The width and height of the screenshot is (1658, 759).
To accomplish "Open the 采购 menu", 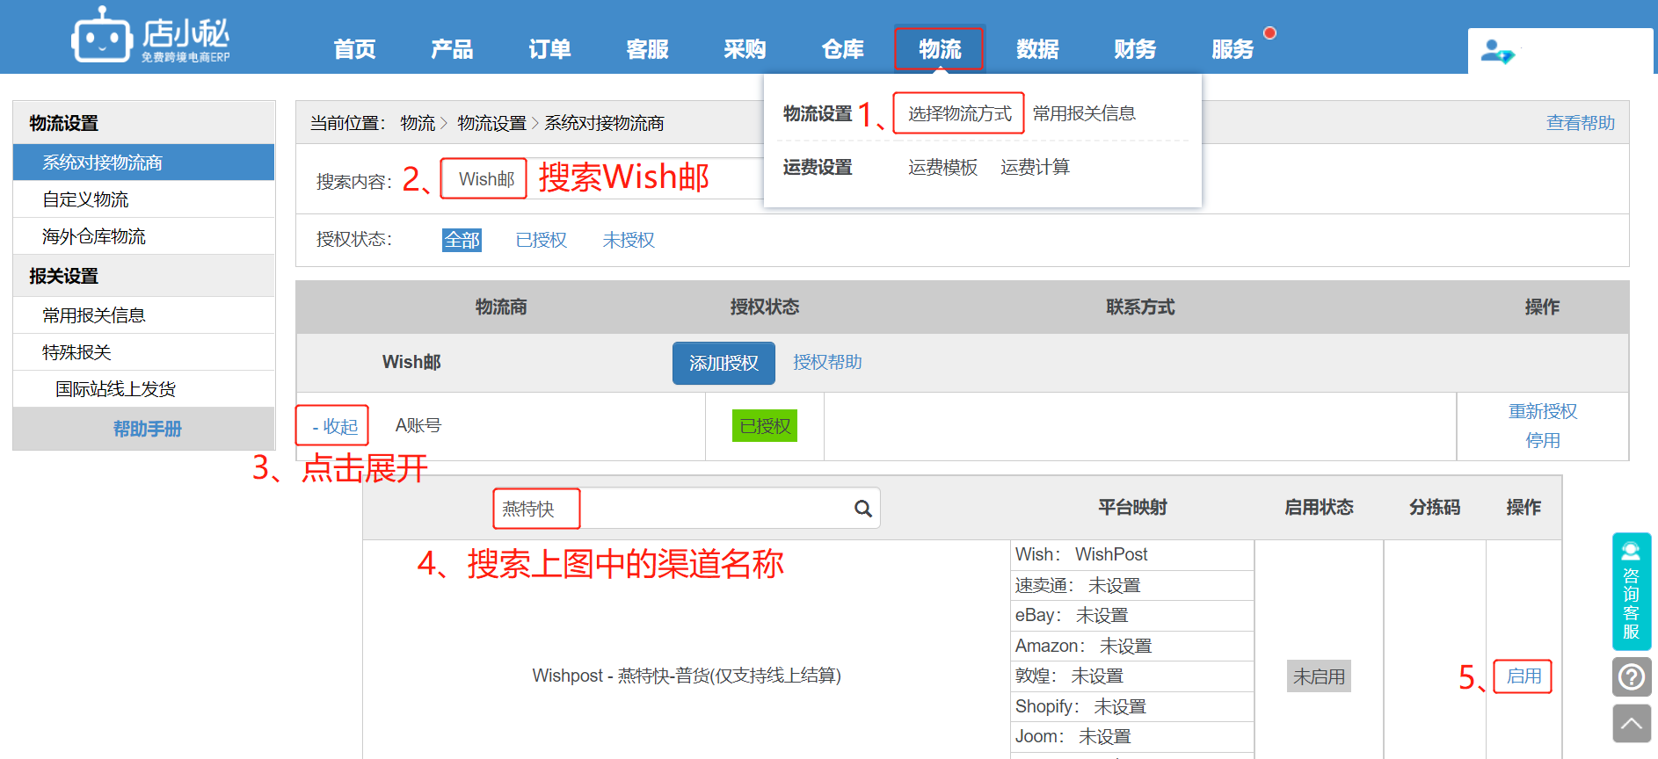I will 745,49.
